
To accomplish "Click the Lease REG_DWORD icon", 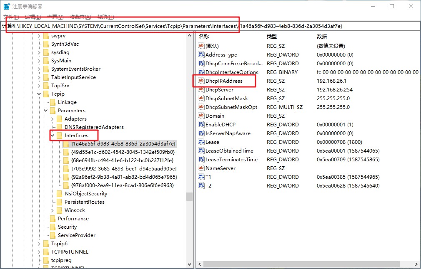I will click(200, 142).
